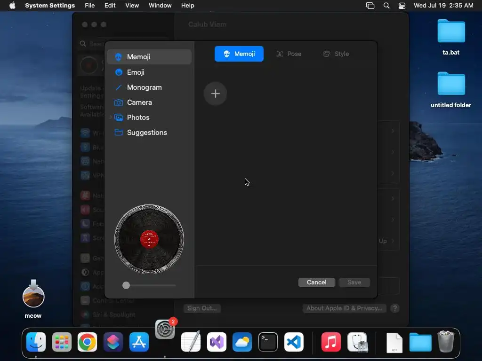Select Memoji in the picture sidebar

click(x=149, y=57)
